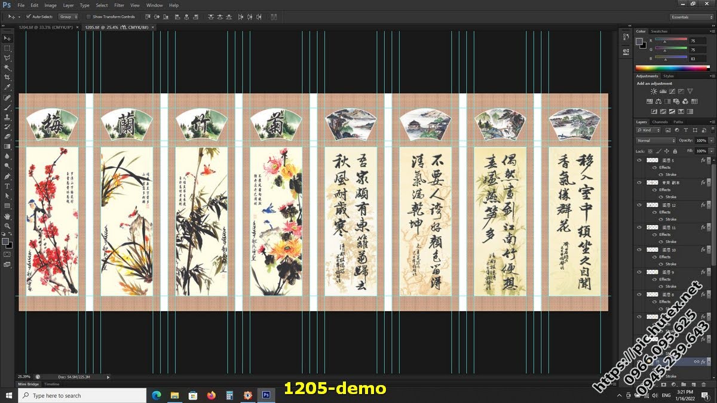Hide layer 背景 副本 via eye icon
The width and height of the screenshot is (717, 403).
coord(639,182)
